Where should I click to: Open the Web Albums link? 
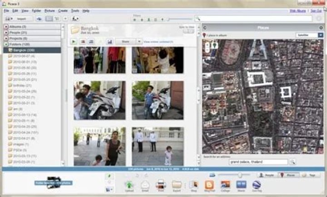297,10
